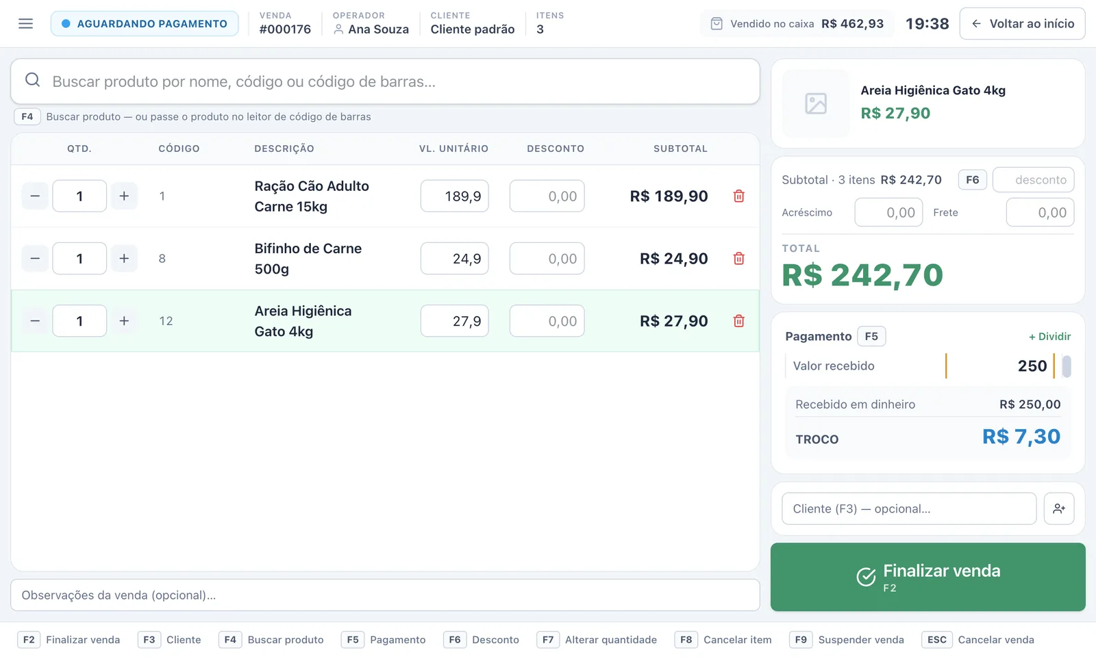
Task: Click the F5 key badge beside Pagamento
Action: [871, 337]
